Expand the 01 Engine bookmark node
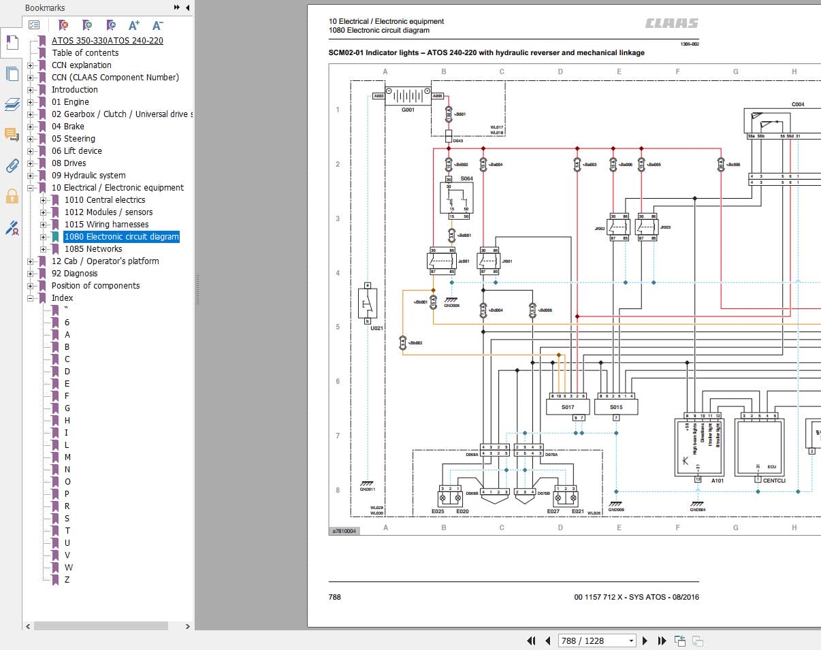821x650 pixels. tap(30, 102)
